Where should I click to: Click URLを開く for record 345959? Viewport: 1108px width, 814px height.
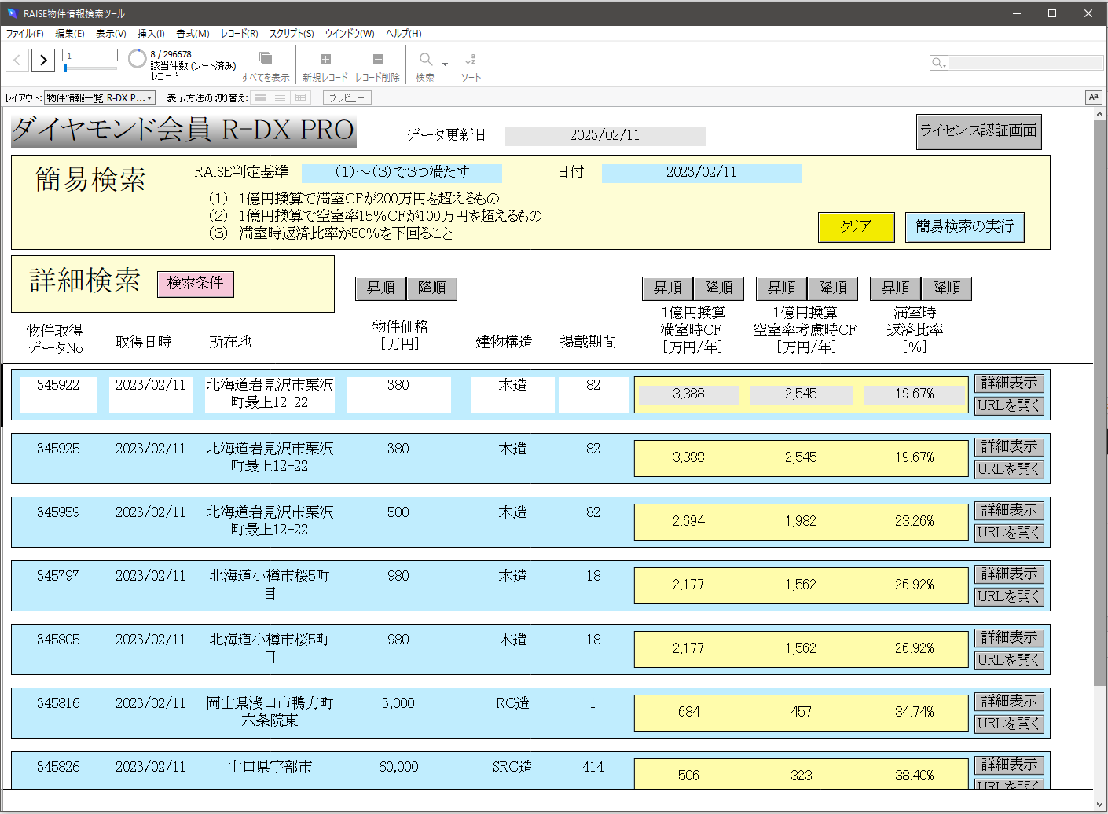(x=1009, y=533)
